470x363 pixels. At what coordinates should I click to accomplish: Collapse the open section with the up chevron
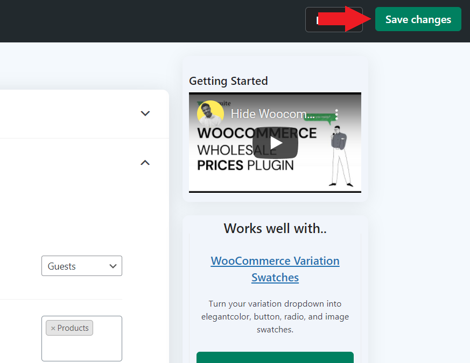tap(145, 163)
